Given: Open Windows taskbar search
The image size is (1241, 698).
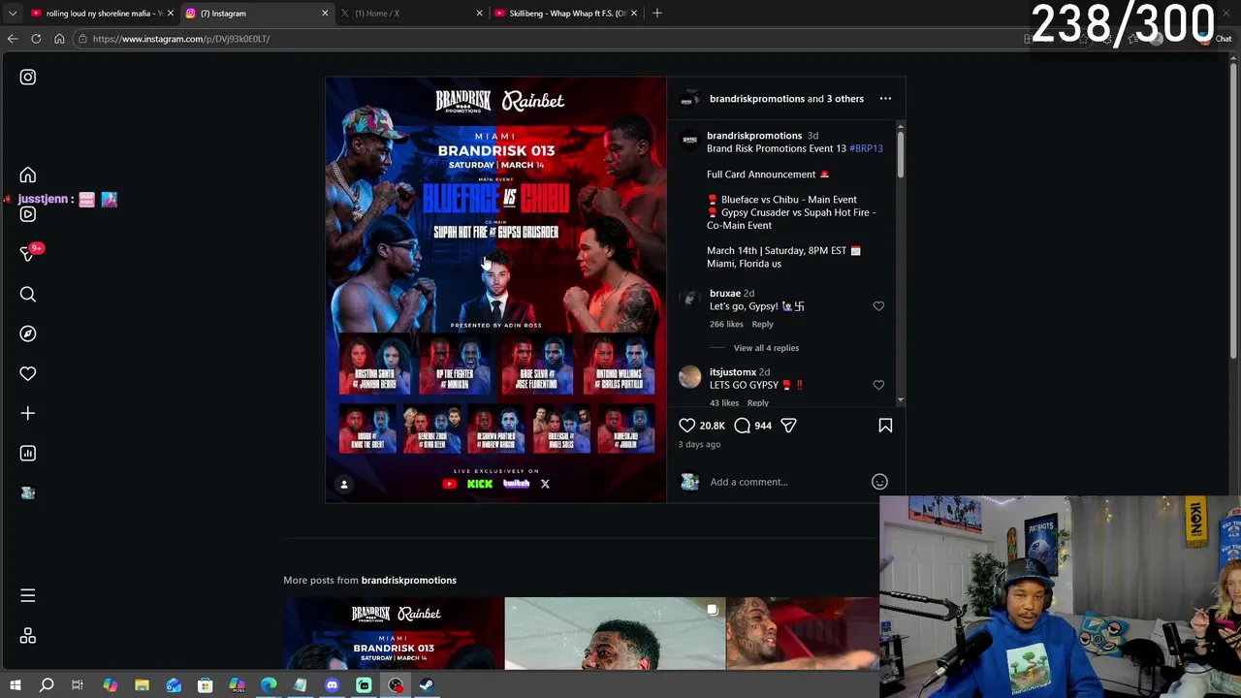Looking at the screenshot, I should pos(47,685).
